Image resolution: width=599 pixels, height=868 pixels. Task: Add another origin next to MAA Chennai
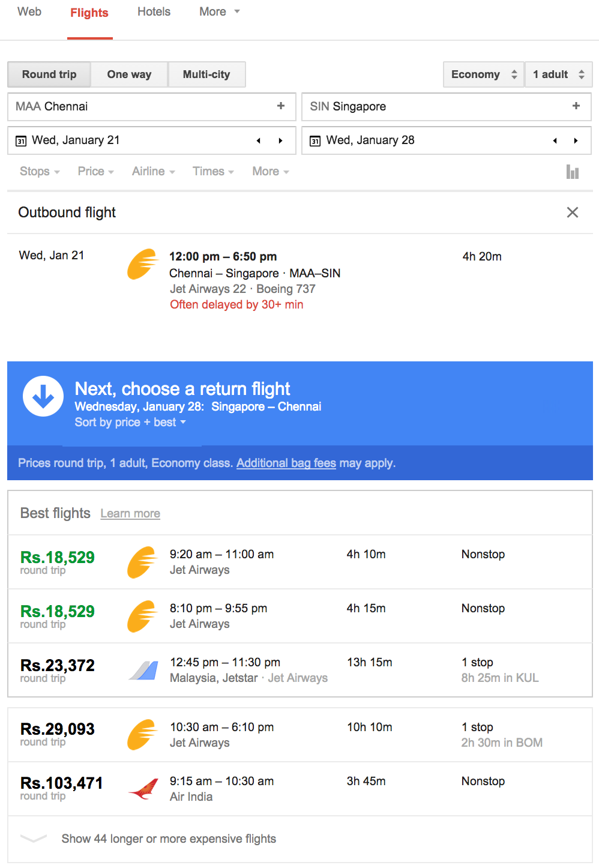(280, 106)
